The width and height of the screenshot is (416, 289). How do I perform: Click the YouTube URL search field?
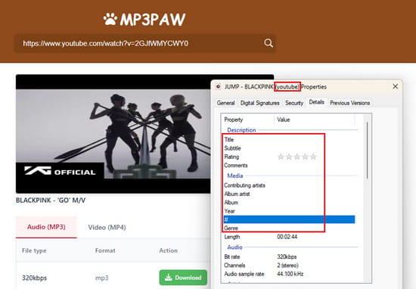coord(145,43)
